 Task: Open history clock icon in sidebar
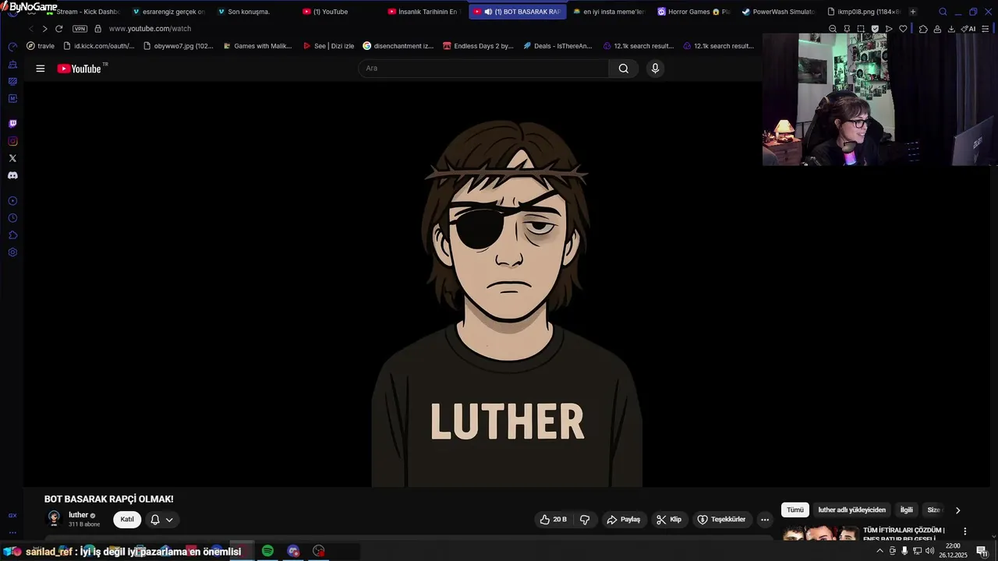(x=12, y=218)
